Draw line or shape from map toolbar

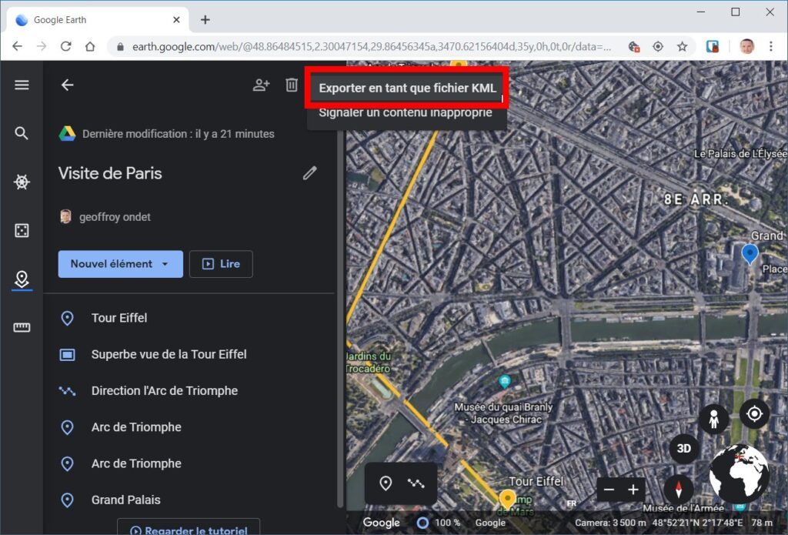416,483
